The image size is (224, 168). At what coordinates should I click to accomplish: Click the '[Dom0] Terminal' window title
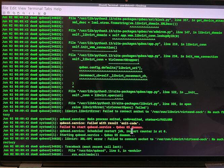[122, 5]
